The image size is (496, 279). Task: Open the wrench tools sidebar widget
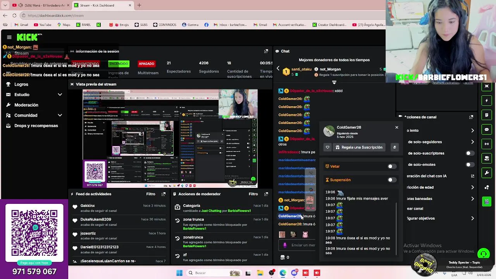(x=487, y=173)
